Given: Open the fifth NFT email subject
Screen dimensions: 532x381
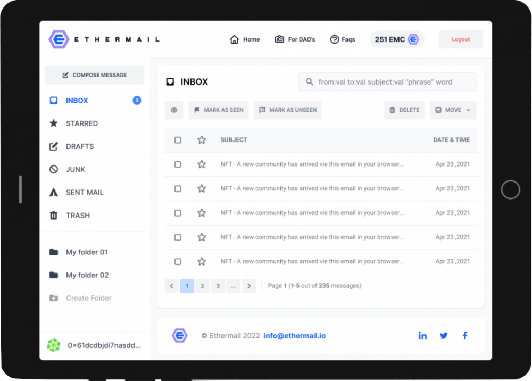Looking at the screenshot, I should click(x=312, y=261).
